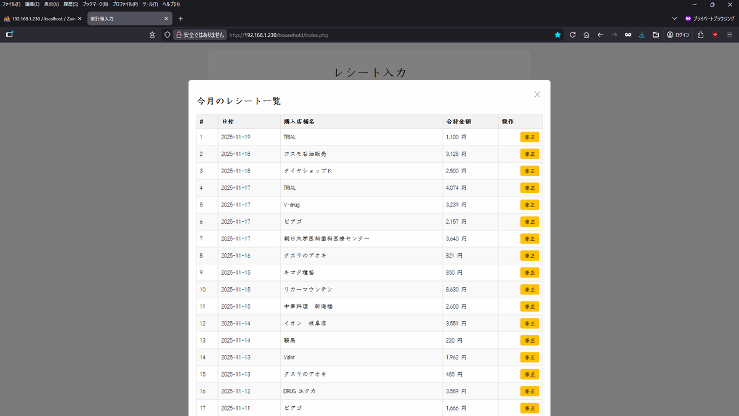Close the localhost phpMyAdmin tab
Image resolution: width=739 pixels, height=416 pixels.
[x=79, y=18]
